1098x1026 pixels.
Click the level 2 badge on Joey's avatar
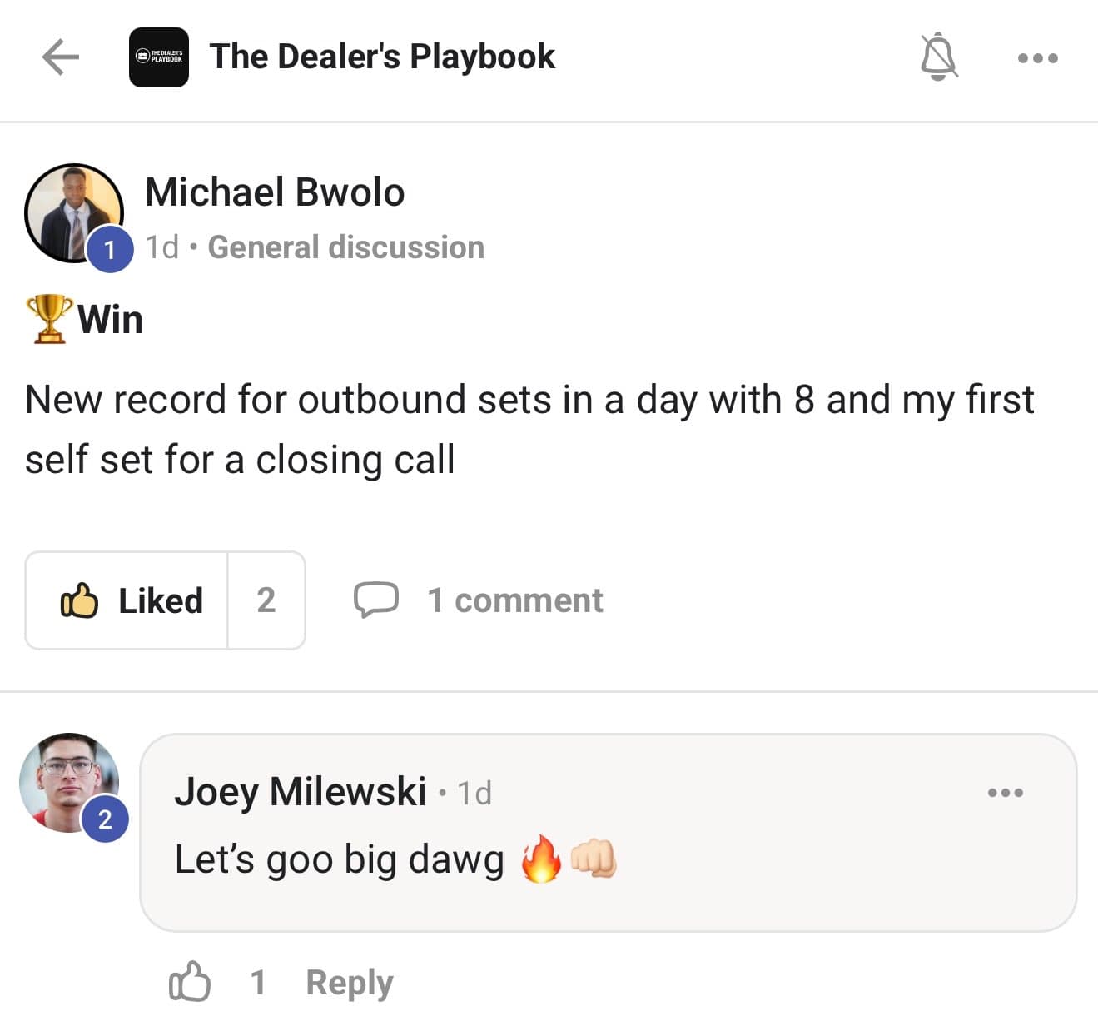pyautogui.click(x=105, y=819)
